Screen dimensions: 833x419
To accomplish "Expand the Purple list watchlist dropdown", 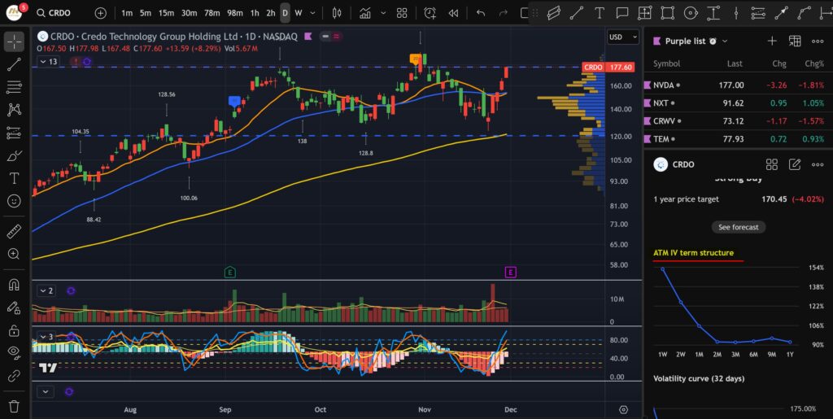I will [x=725, y=41].
